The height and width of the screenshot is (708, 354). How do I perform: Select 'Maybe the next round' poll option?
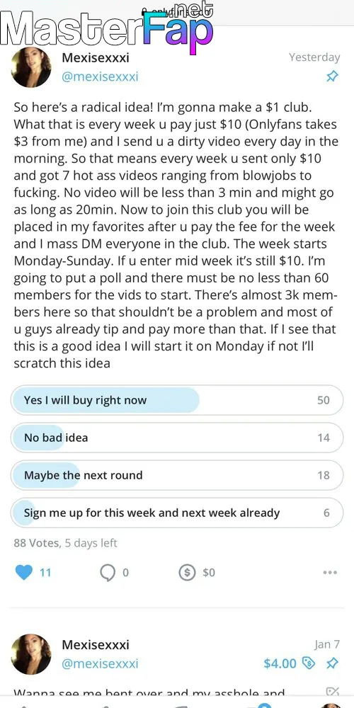177,475
